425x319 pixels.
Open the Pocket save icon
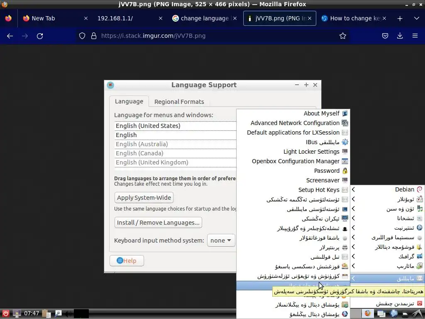tap(385, 36)
